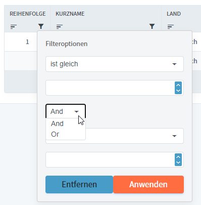Click the sort icon under Reihenfolge
This screenshot has width=201, height=205.
coord(14,27)
